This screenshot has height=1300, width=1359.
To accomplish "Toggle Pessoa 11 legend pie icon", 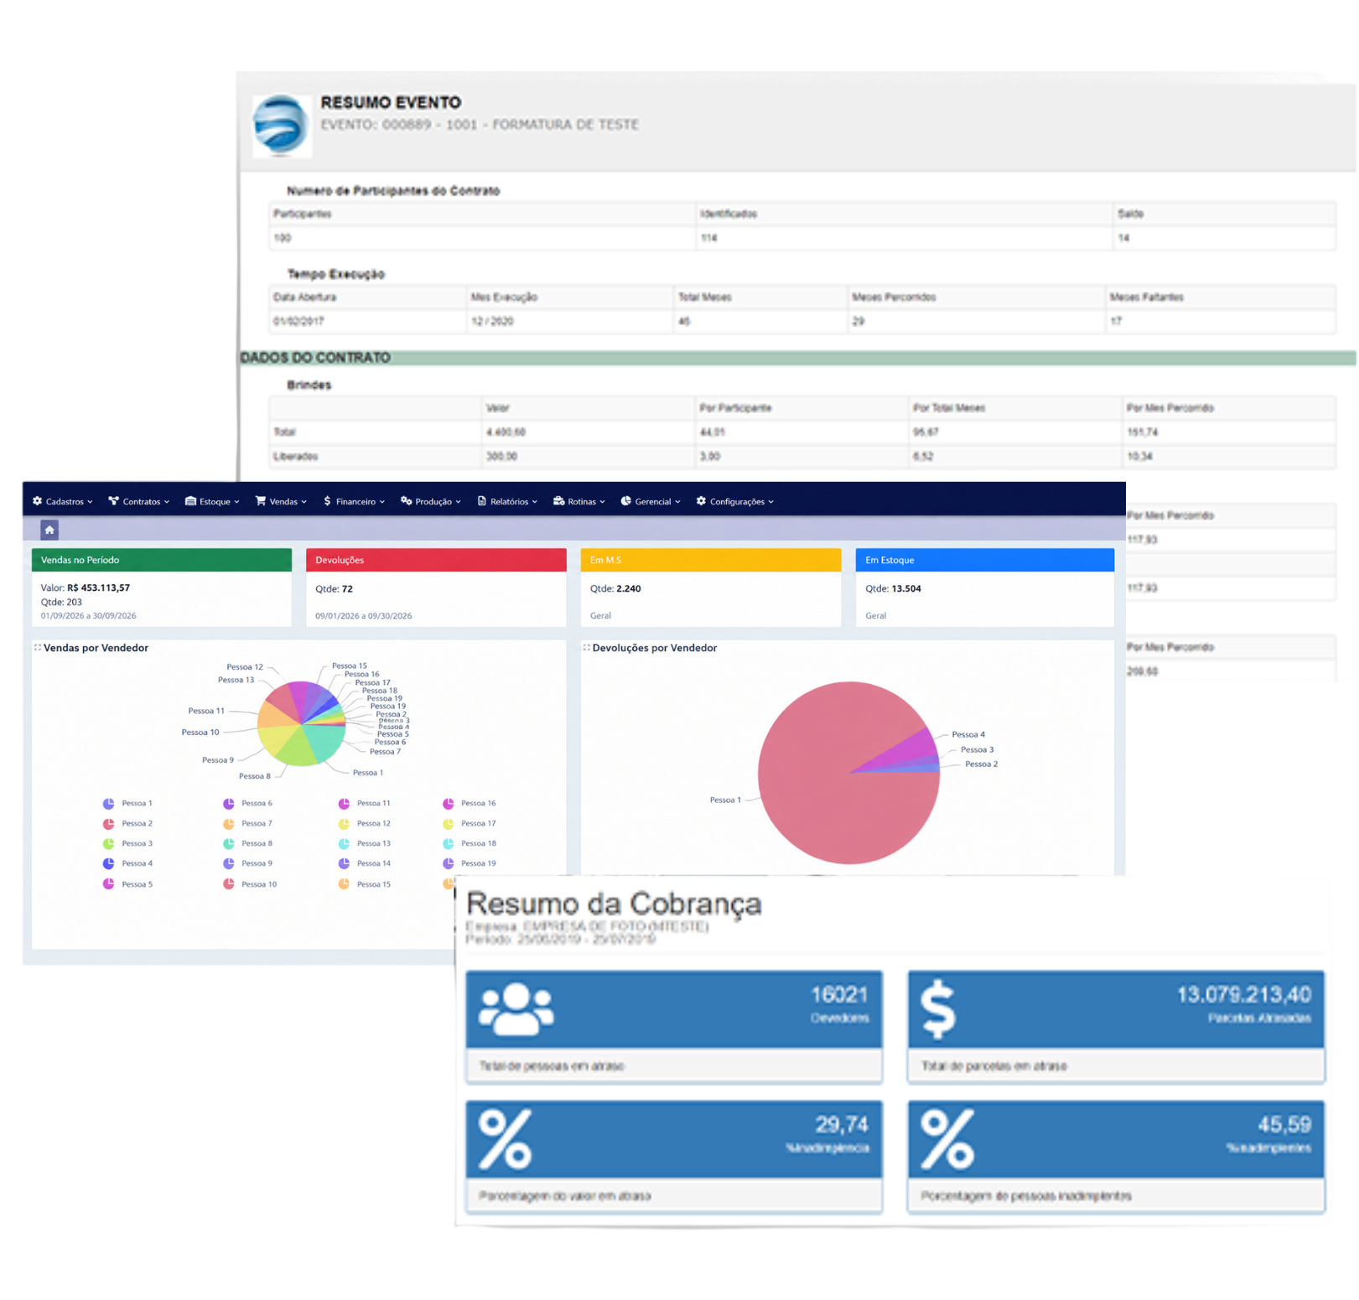I will [x=344, y=803].
